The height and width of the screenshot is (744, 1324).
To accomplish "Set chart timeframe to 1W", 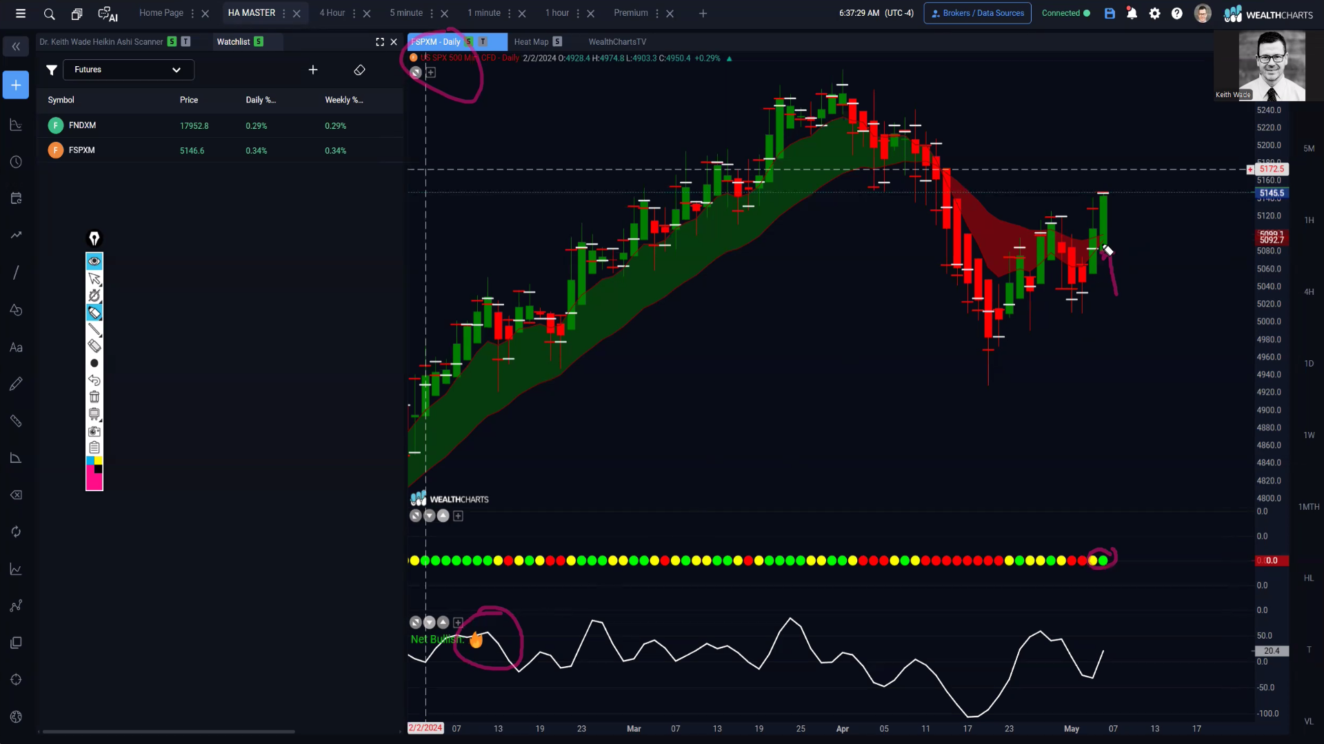I will click(x=1309, y=435).
